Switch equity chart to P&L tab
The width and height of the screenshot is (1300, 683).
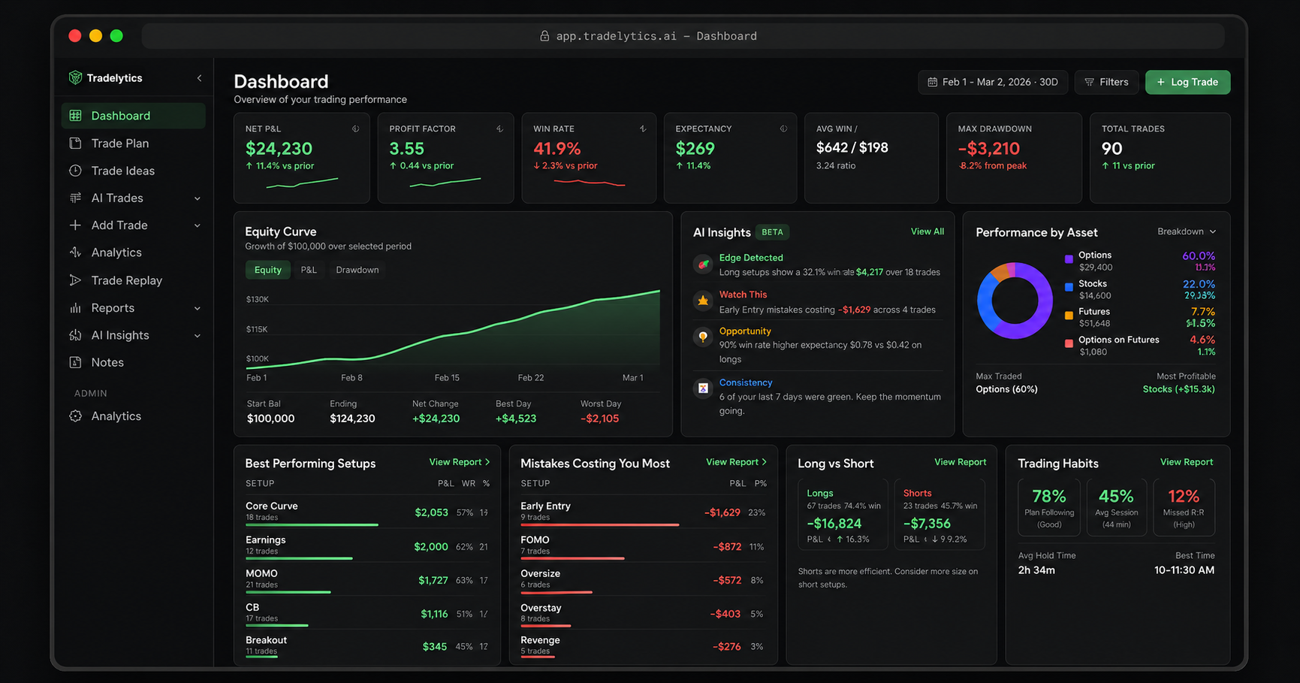click(x=309, y=270)
